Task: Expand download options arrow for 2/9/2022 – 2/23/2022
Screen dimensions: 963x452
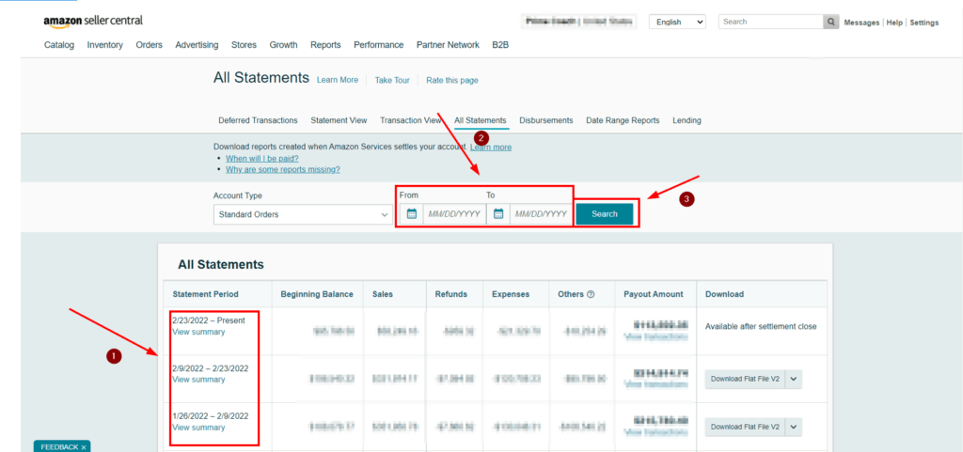Action: tap(793, 379)
